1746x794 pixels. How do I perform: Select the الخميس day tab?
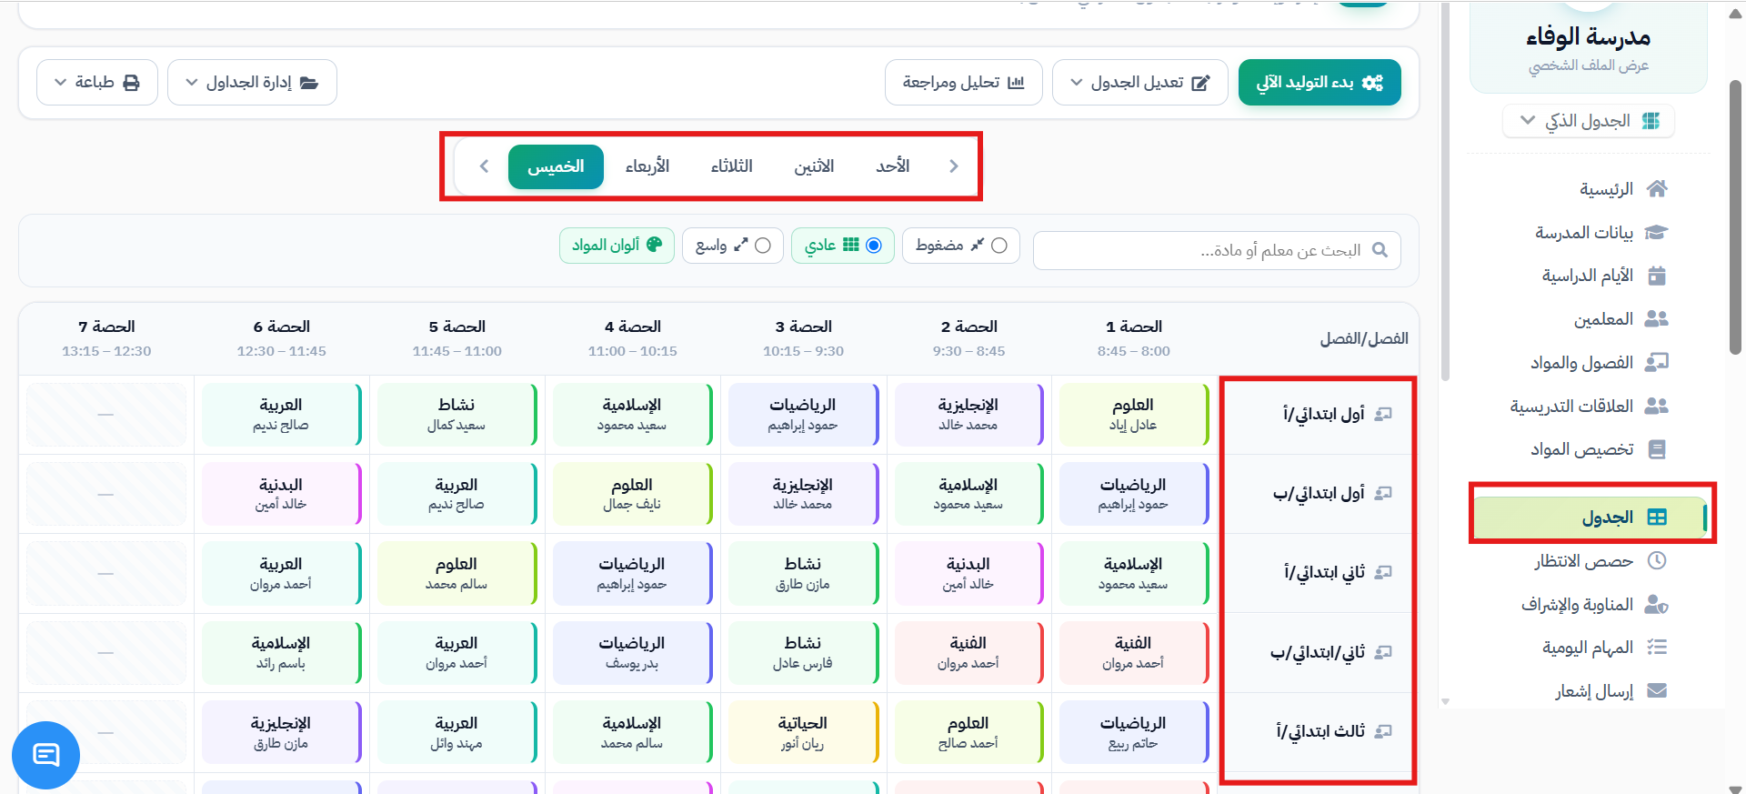(x=556, y=166)
